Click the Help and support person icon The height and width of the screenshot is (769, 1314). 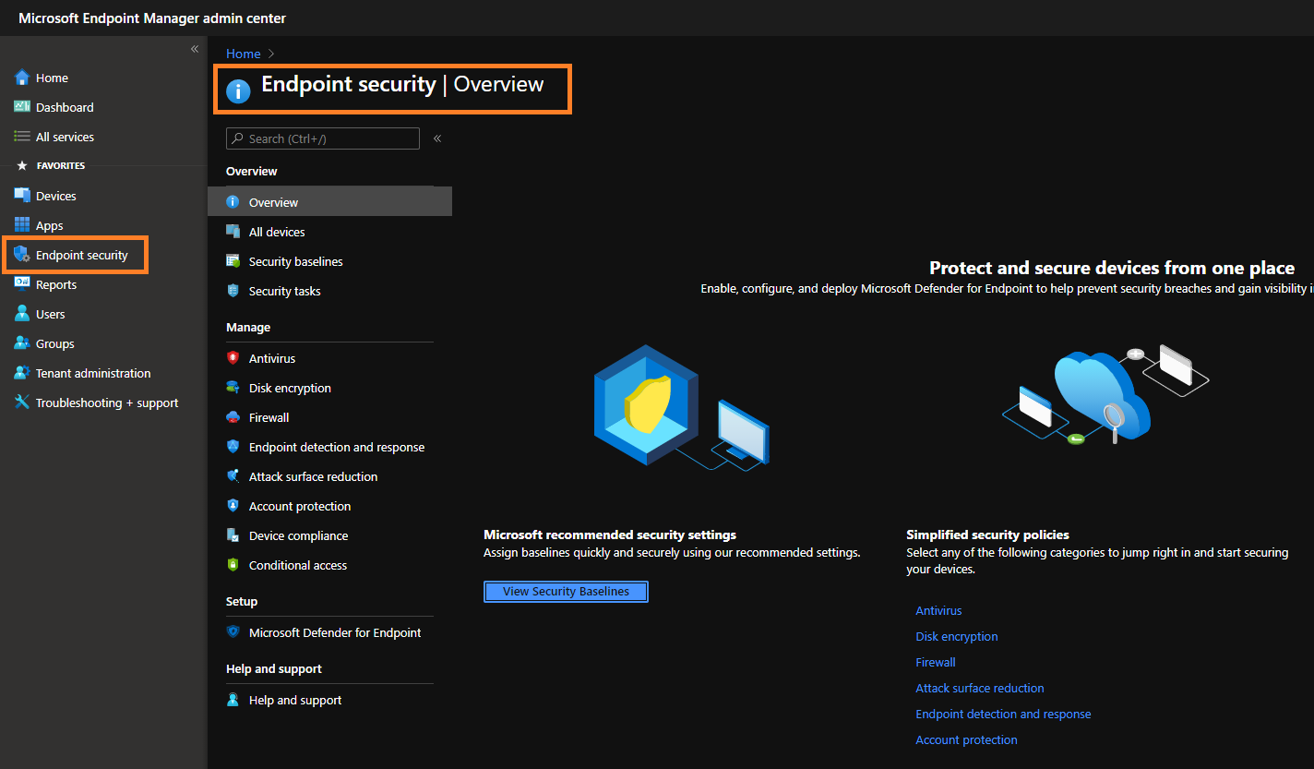coord(233,700)
